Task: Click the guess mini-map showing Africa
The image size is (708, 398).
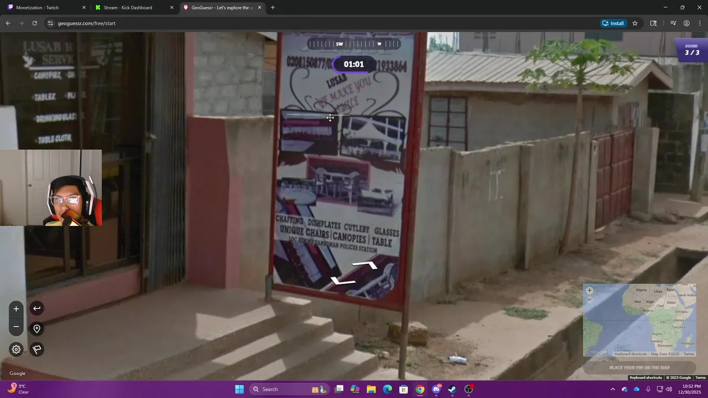Action: coord(639,320)
